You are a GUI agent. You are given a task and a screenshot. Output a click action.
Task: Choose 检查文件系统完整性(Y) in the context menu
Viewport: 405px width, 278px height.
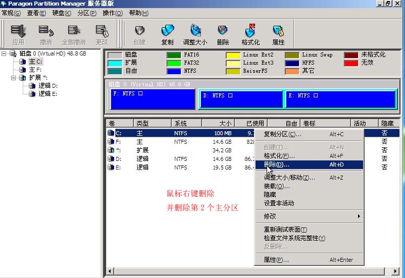point(309,238)
